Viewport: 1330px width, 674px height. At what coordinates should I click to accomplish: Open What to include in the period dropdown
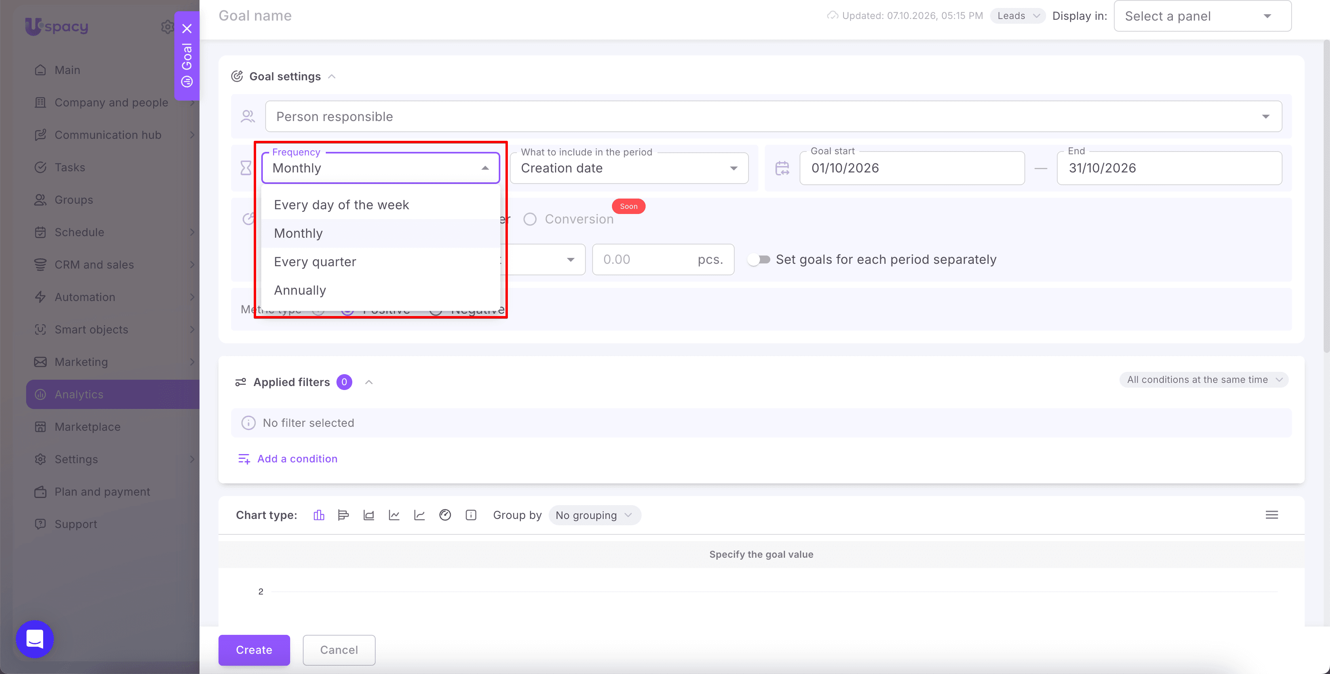tap(629, 168)
